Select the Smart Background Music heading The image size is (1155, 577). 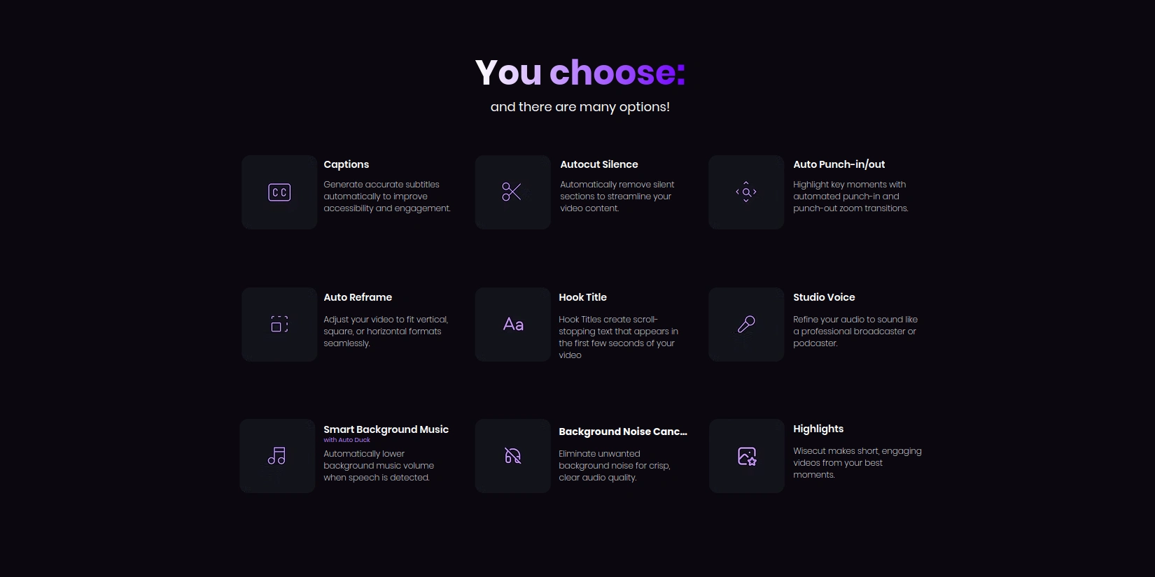point(386,429)
